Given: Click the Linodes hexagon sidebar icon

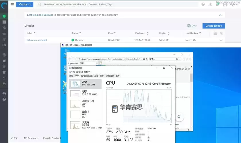Looking at the screenshot, I should 4,16.
